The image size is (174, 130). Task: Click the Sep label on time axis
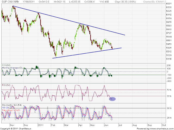click(150, 125)
